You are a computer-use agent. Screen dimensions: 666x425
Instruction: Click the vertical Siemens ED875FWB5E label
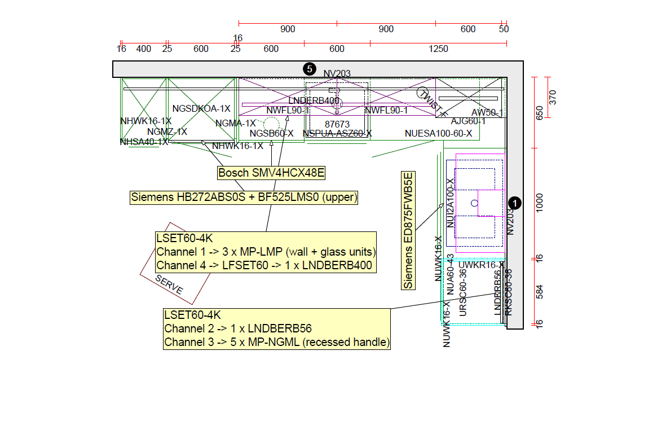tap(409, 231)
